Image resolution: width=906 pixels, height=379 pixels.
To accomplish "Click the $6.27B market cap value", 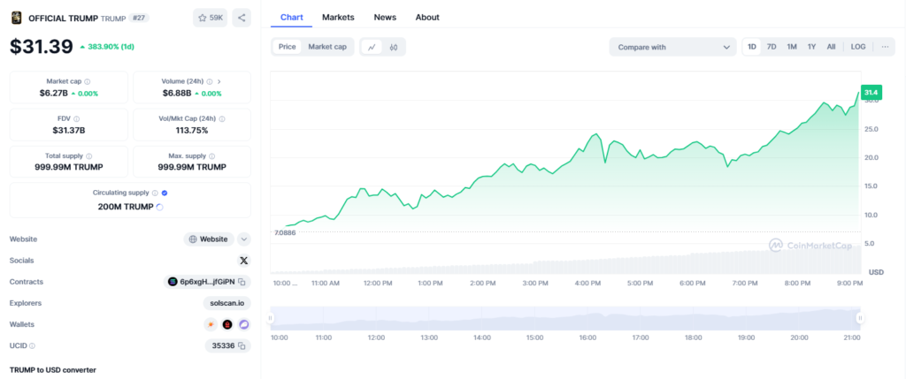I will click(53, 94).
